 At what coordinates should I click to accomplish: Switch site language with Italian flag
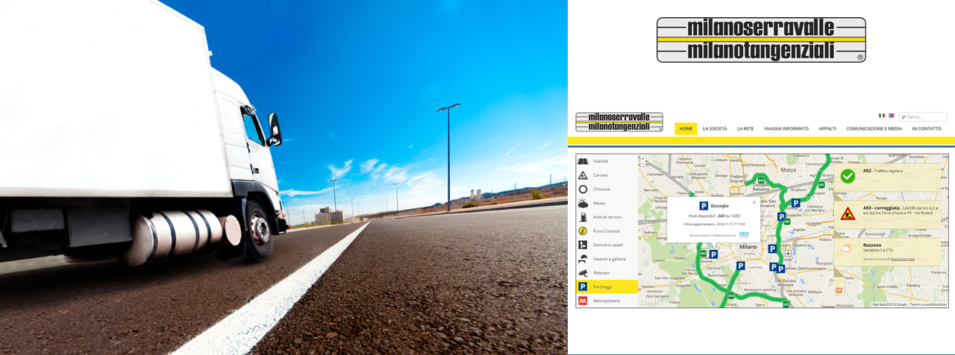(882, 116)
